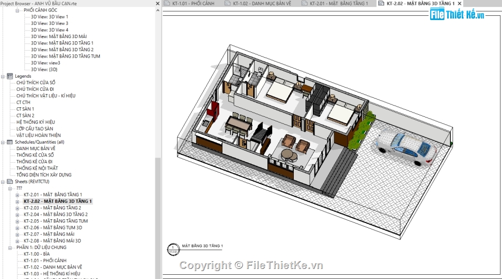Expand sheet KT-2.07 - MẶT BẰNG MÁI

pos(17,235)
